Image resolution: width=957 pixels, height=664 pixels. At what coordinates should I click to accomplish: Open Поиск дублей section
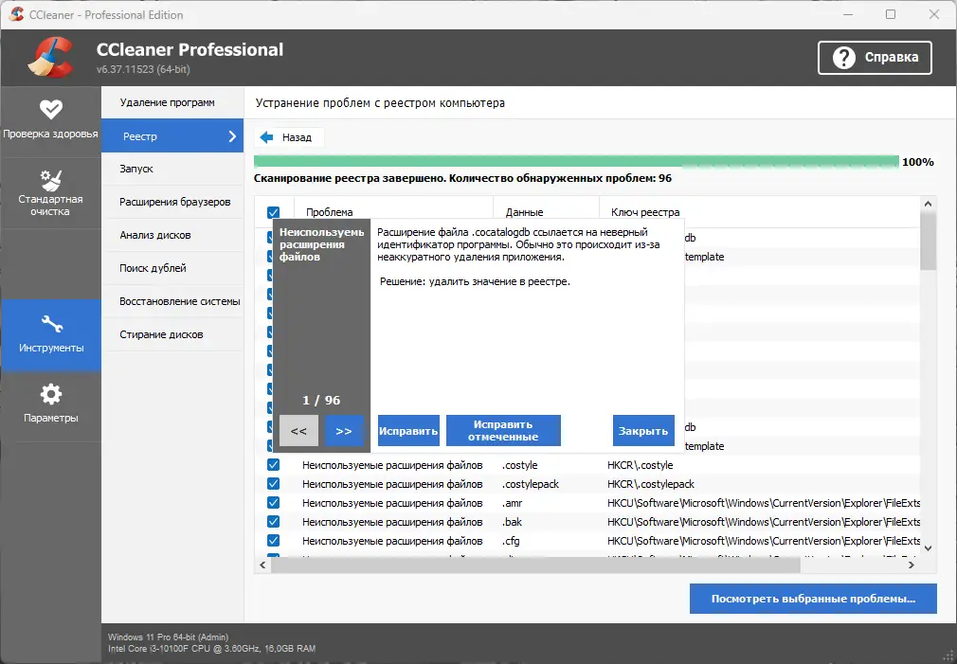pyautogui.click(x=172, y=268)
